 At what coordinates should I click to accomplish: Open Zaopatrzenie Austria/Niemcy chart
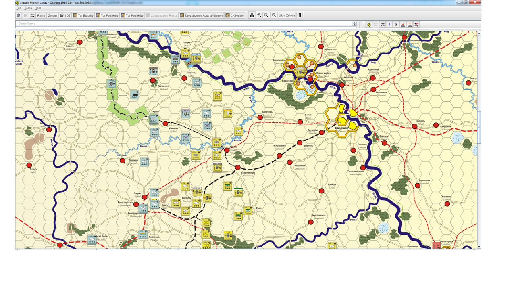[201, 15]
